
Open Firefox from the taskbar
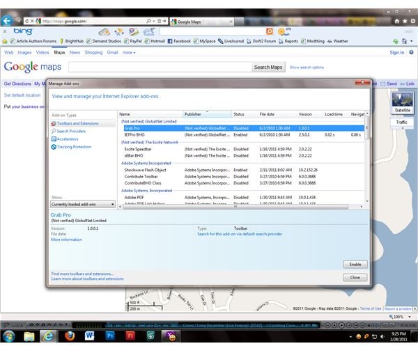point(70,336)
